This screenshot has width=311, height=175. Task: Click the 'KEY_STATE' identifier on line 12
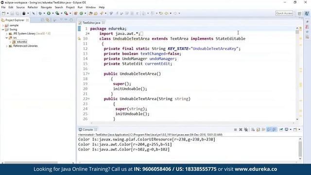pyautogui.click(x=178, y=49)
